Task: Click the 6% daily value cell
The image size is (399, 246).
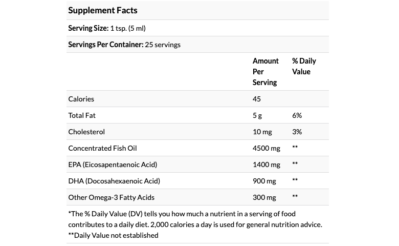Action: (297, 115)
